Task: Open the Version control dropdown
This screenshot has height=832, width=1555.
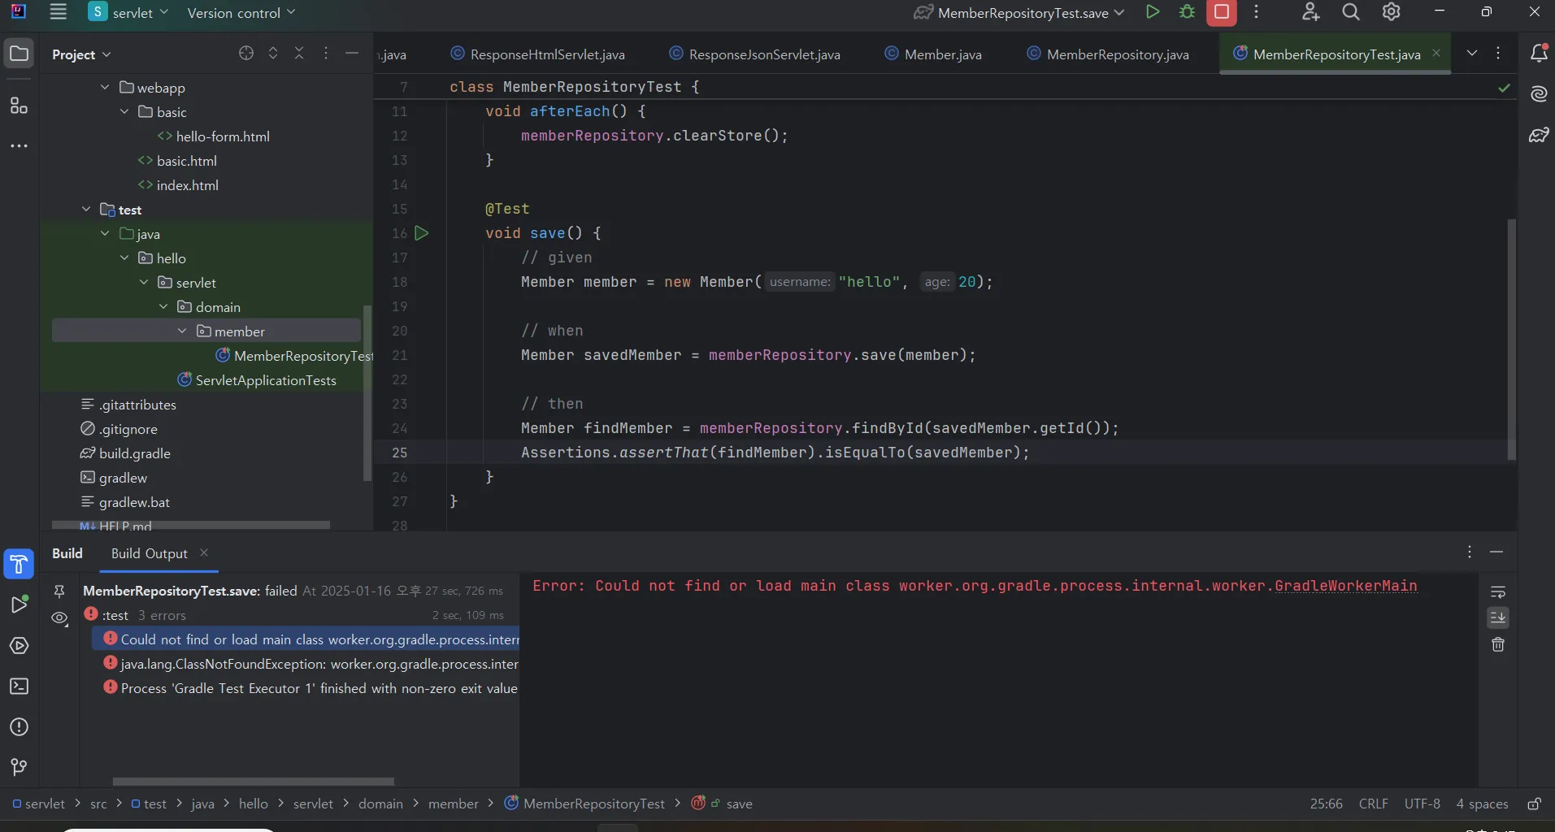Action: tap(241, 12)
